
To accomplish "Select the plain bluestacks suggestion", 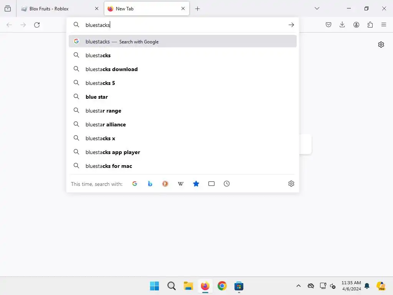I will click(x=183, y=55).
